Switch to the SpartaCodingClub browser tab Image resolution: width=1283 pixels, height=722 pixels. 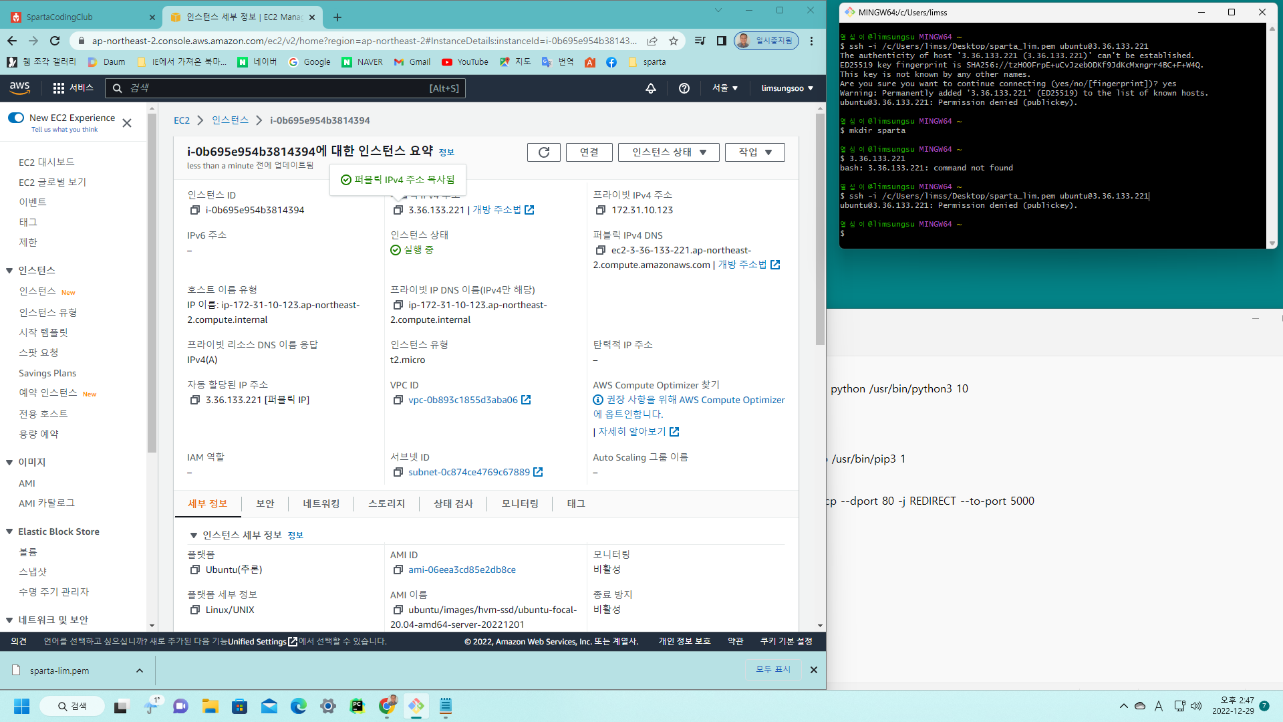(x=82, y=17)
